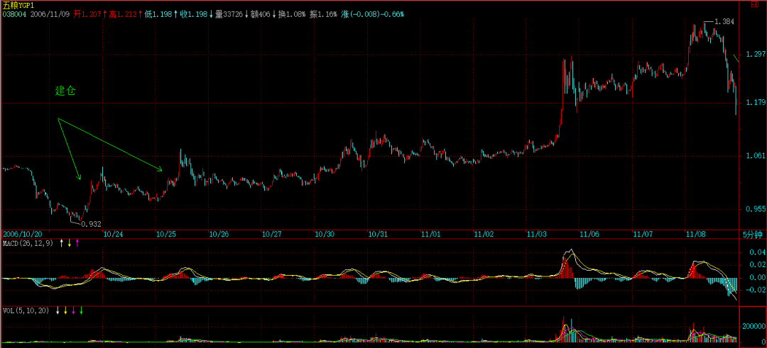The height and width of the screenshot is (348, 767).
Task: Click the opening price 开1.207
Action: (x=87, y=15)
